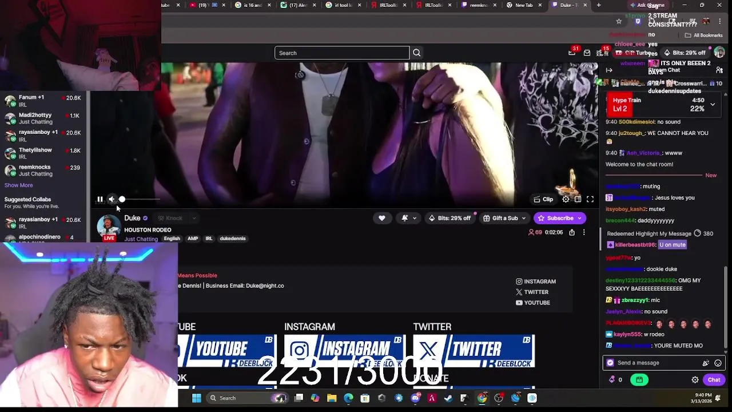Viewport: 732px width, 412px height.
Task: Expand the Hype Train details chevron
Action: [x=713, y=104]
